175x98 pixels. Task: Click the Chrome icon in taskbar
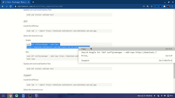[x=10, y=96]
